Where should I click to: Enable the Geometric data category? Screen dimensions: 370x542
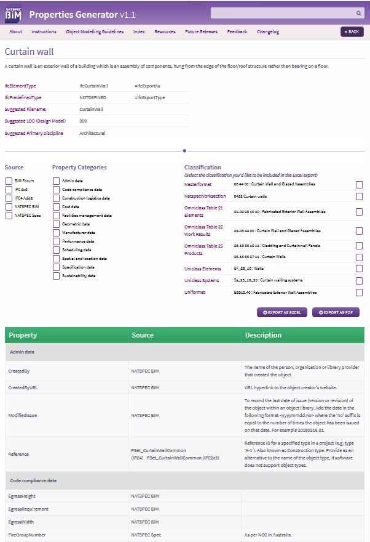(x=56, y=224)
